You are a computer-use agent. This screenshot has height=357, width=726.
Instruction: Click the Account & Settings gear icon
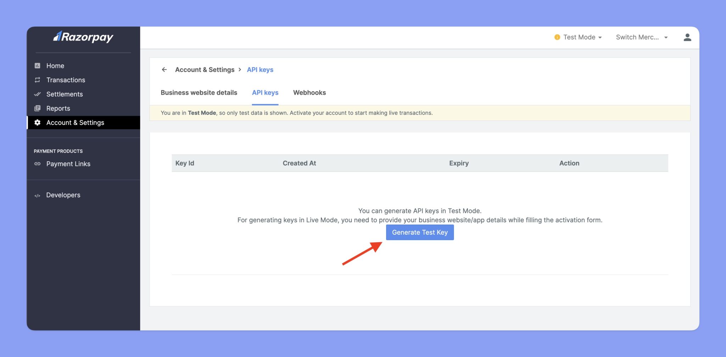pos(37,122)
